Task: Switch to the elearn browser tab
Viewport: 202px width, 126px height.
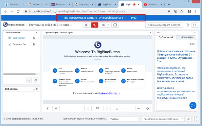Action: click(x=38, y=5)
